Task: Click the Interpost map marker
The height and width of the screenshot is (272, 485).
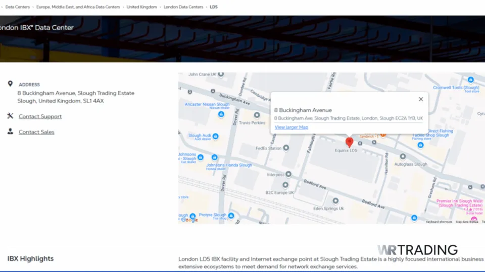Action: [288, 174]
